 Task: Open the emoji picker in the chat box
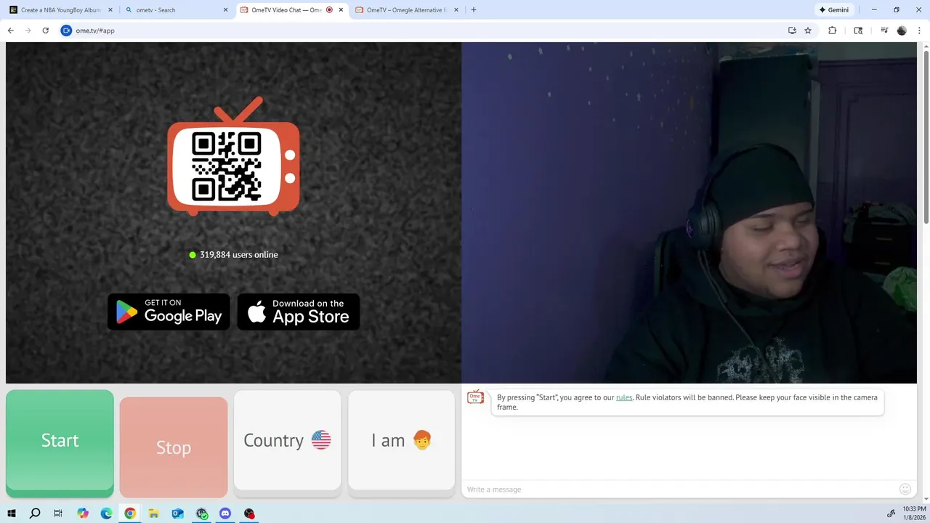click(x=905, y=489)
